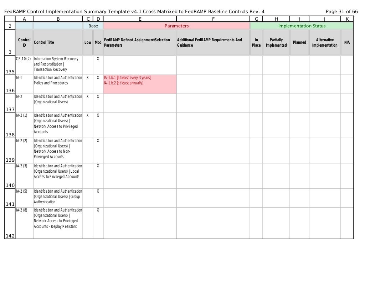
Task: Click the Base header cell
Action: click(93, 26)
